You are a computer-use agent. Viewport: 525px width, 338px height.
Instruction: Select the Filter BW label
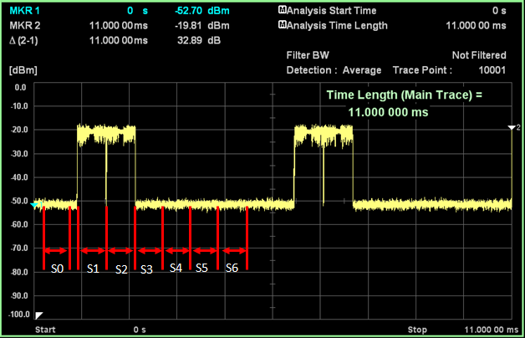point(308,55)
